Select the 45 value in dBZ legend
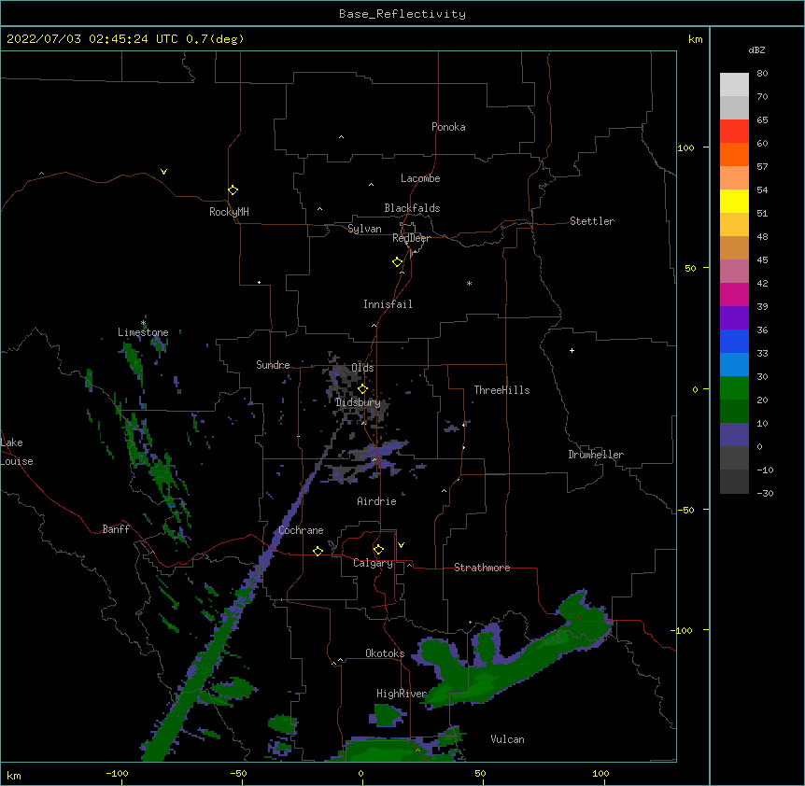 coord(762,260)
